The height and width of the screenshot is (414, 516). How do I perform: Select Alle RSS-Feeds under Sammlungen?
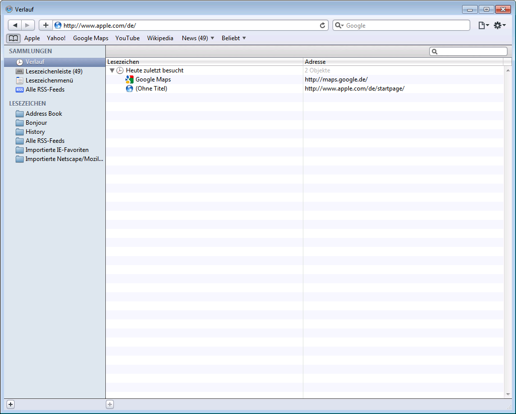click(45, 90)
